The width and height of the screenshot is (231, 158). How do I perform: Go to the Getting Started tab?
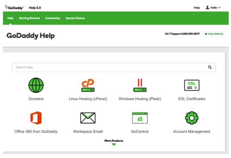click(x=29, y=18)
